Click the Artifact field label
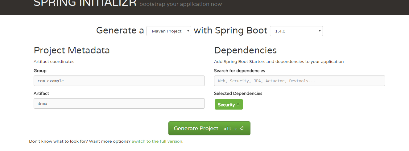The width and height of the screenshot is (409, 151). point(41,93)
